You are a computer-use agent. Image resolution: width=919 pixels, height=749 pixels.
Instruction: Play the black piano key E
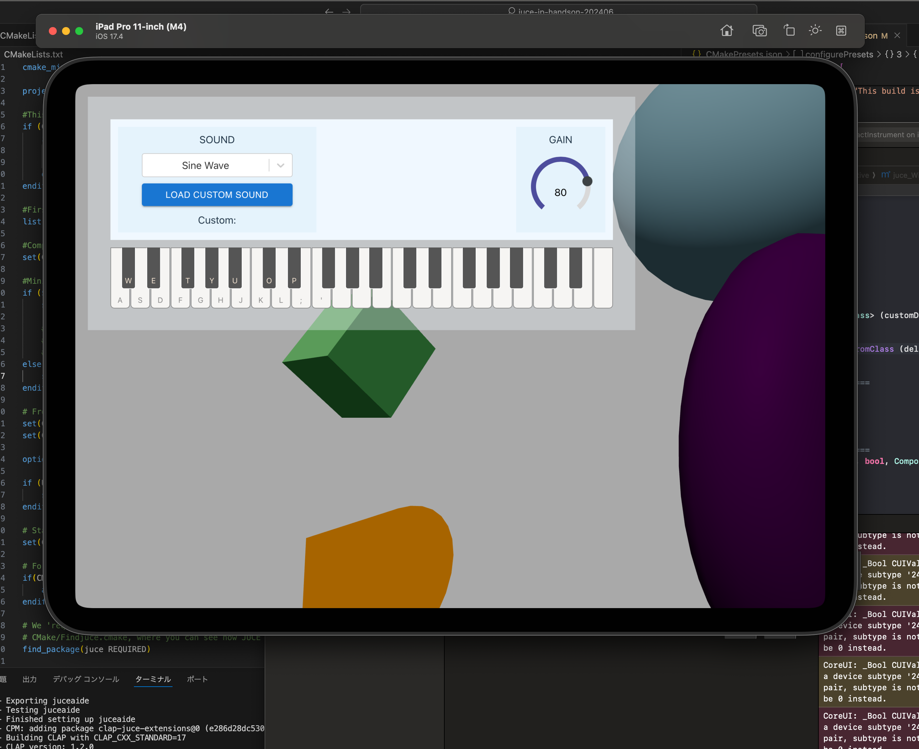tap(153, 268)
